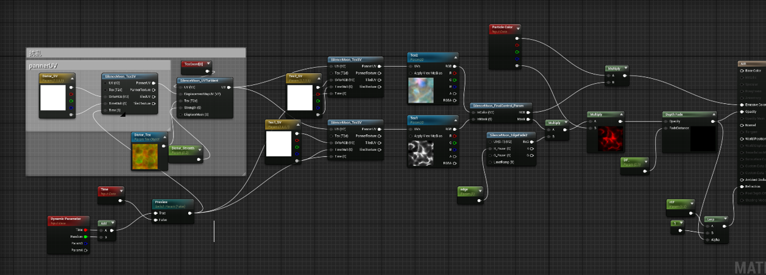Click the Depth Fade Opacity input pin
The image size is (766, 275).
pyautogui.click(x=666, y=121)
